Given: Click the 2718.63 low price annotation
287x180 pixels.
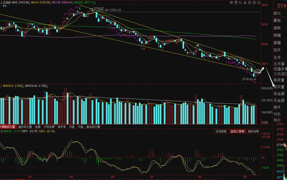Looking at the screenshot, I should coord(247,79).
